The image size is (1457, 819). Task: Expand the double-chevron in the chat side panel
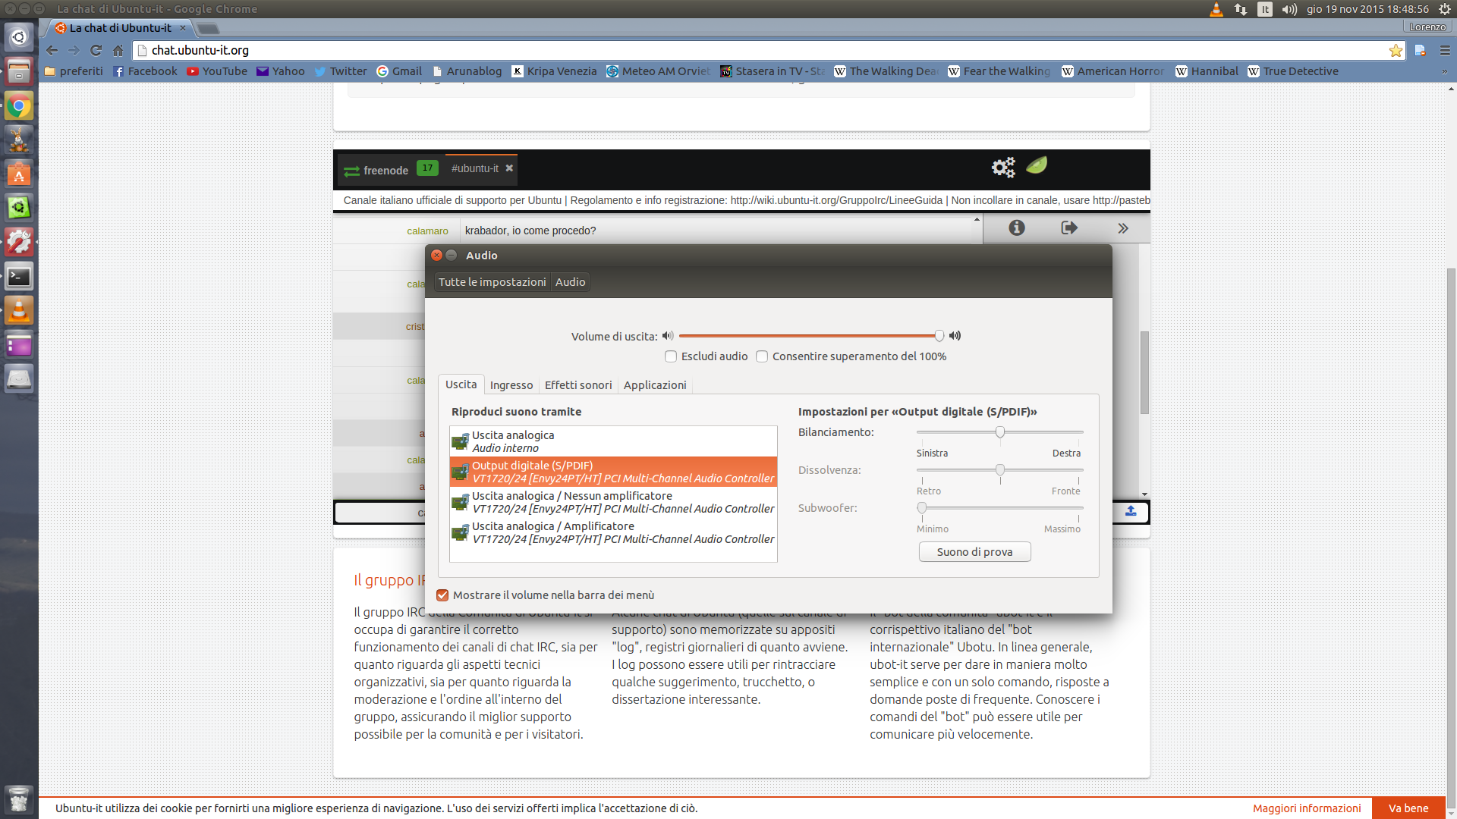[x=1122, y=227]
